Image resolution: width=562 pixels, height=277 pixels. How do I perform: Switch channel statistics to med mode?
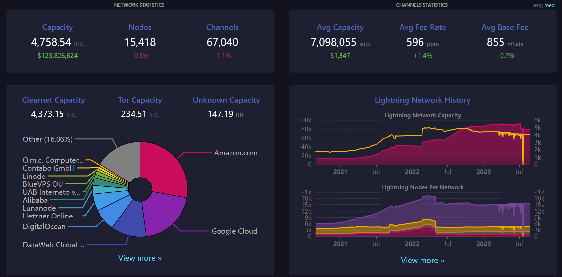(x=549, y=5)
